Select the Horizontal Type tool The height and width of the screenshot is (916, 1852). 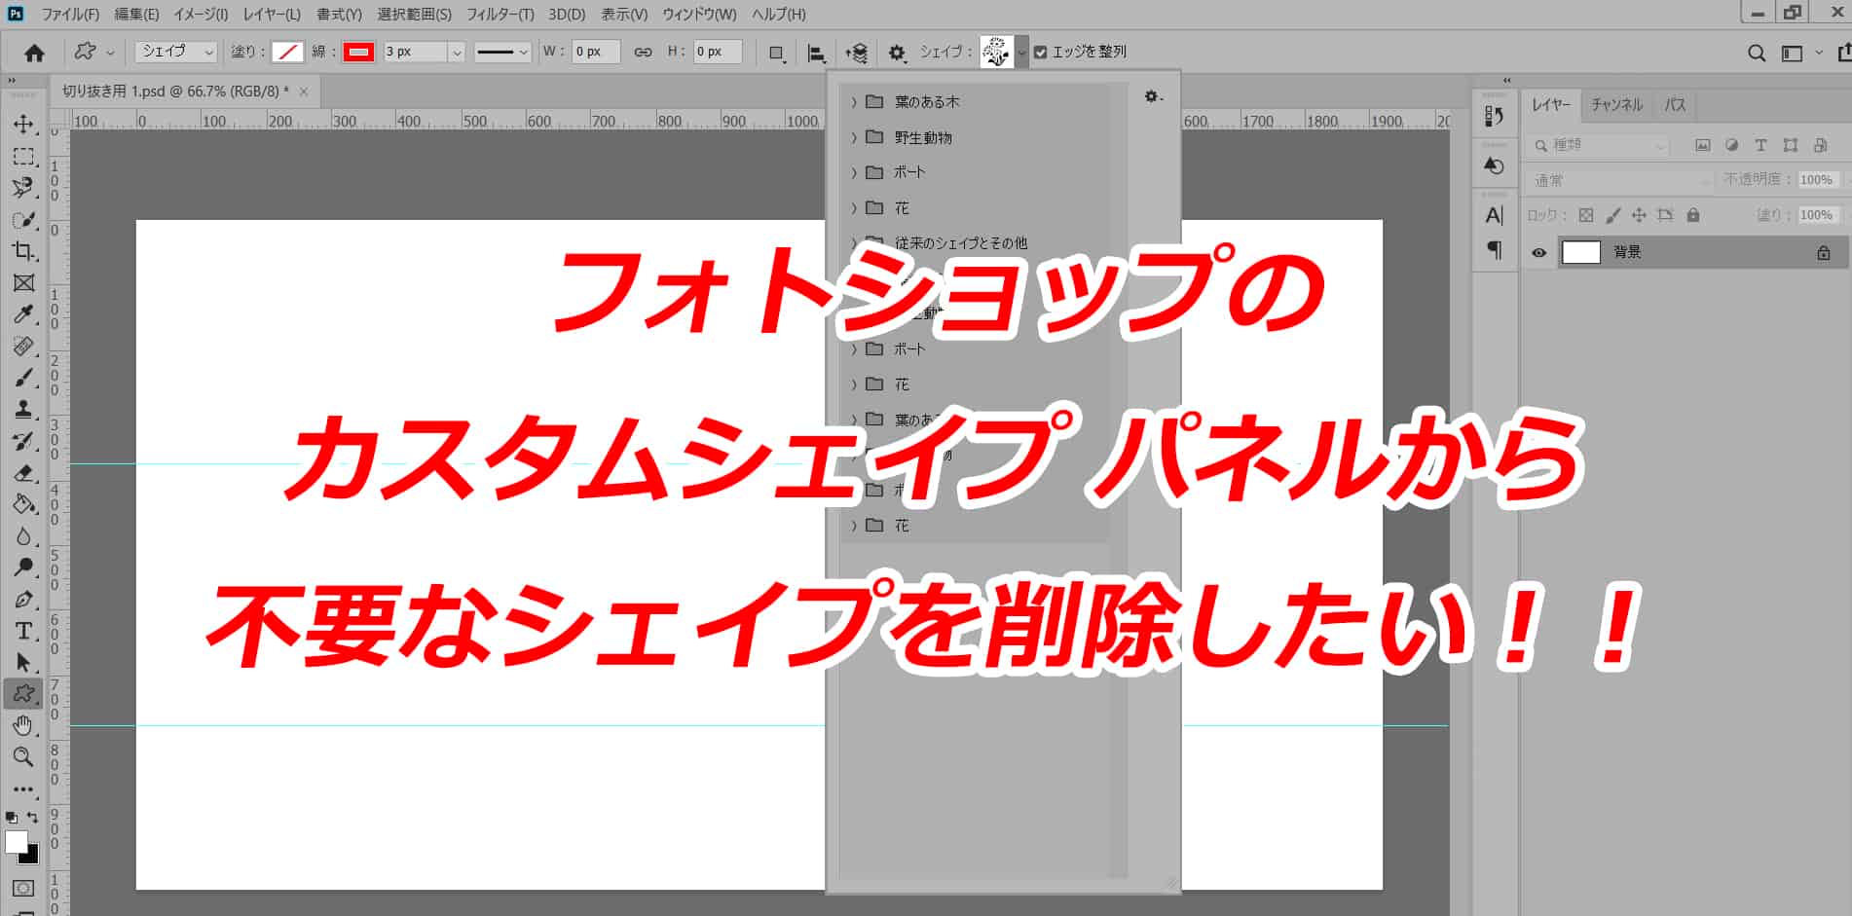point(23,631)
